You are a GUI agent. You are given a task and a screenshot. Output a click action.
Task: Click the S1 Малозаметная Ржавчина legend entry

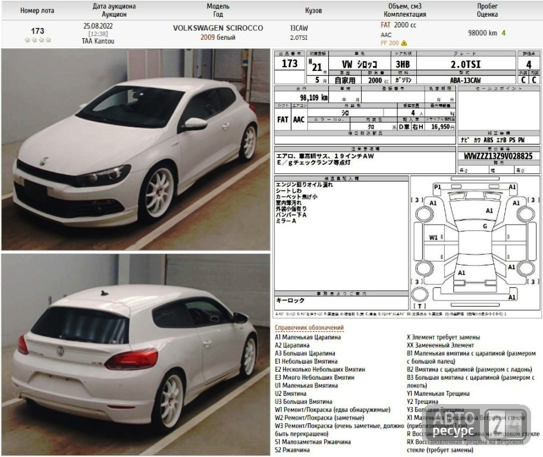[313, 442]
